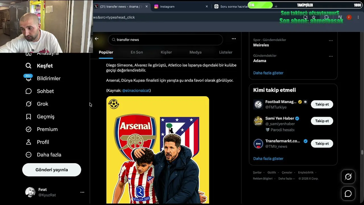The width and height of the screenshot is (364, 205).
Task: Open the browser extensions puzzle icon
Action: [x=326, y=17]
